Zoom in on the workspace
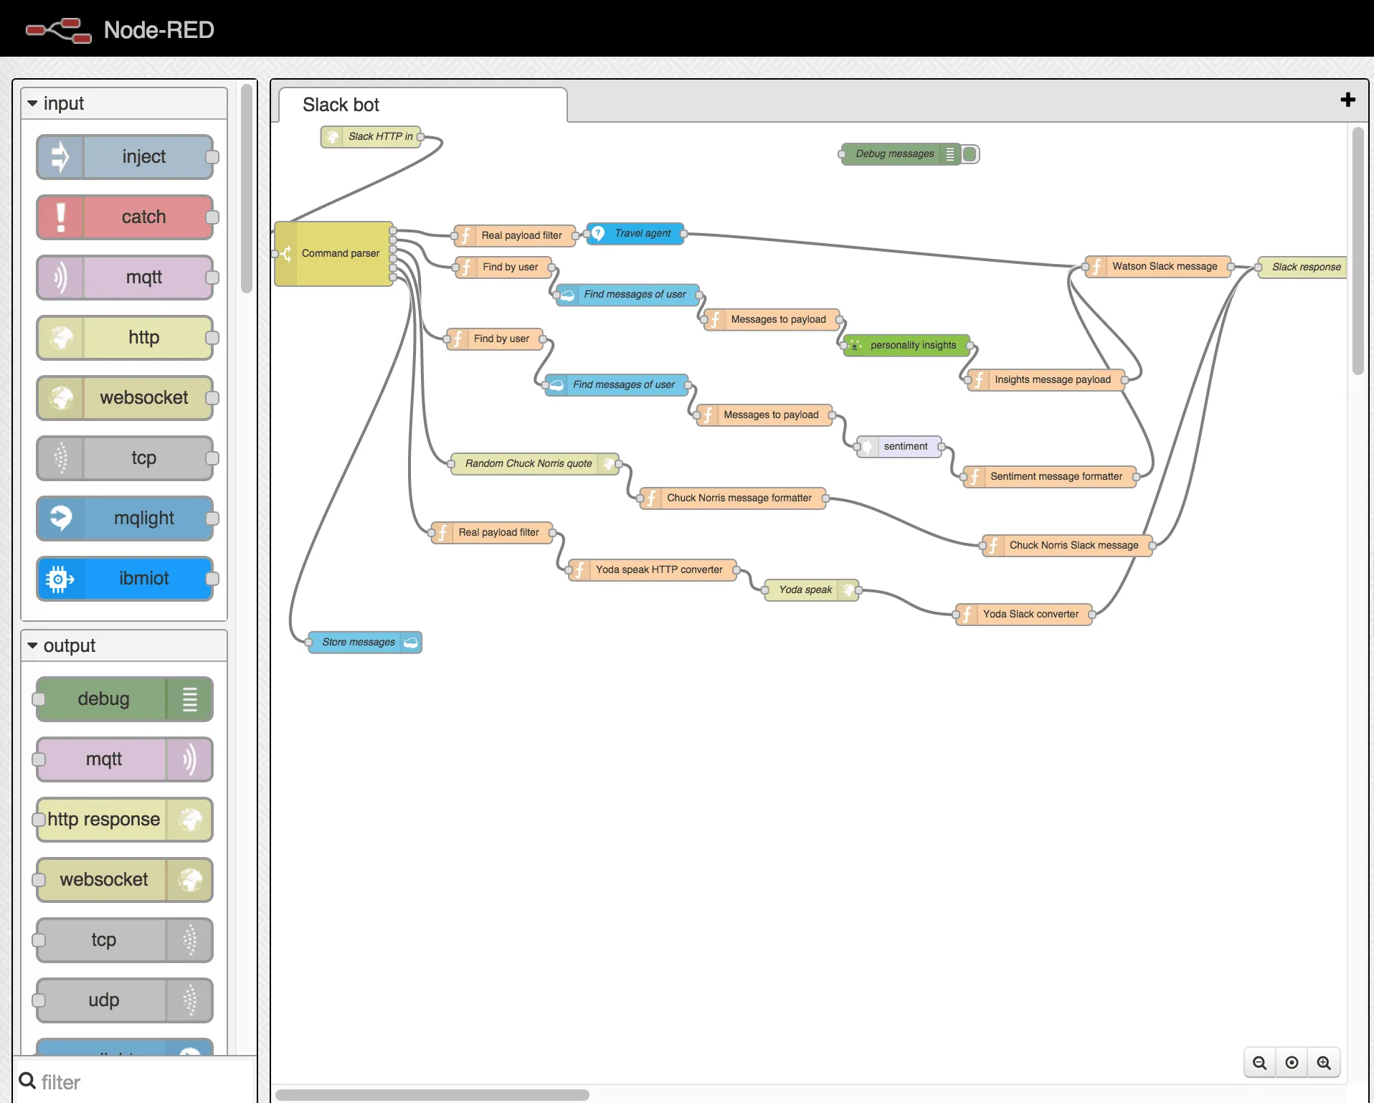Viewport: 1374px width, 1103px height. tap(1325, 1063)
